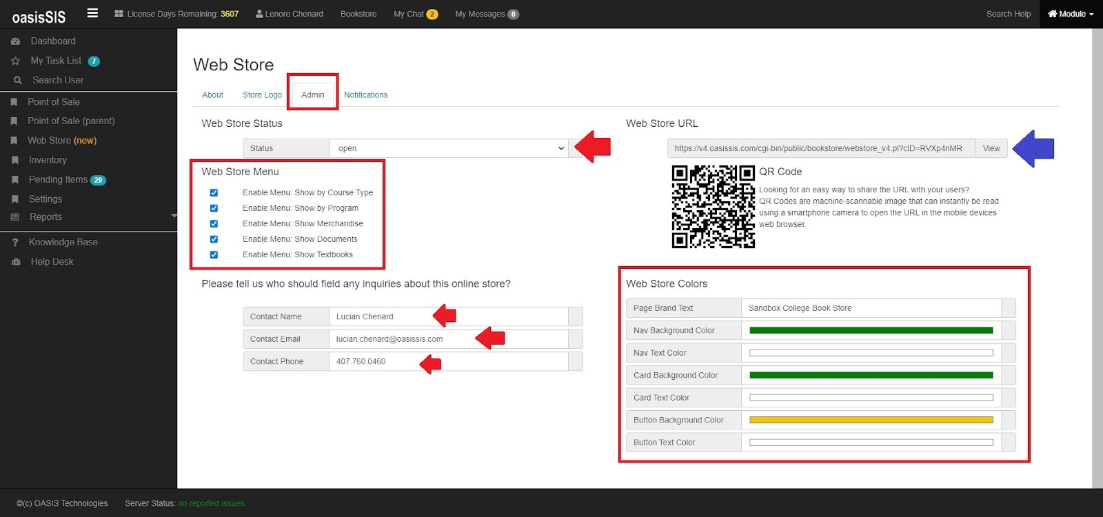Click the Contact Email input field
The height and width of the screenshot is (517, 1103).
449,339
